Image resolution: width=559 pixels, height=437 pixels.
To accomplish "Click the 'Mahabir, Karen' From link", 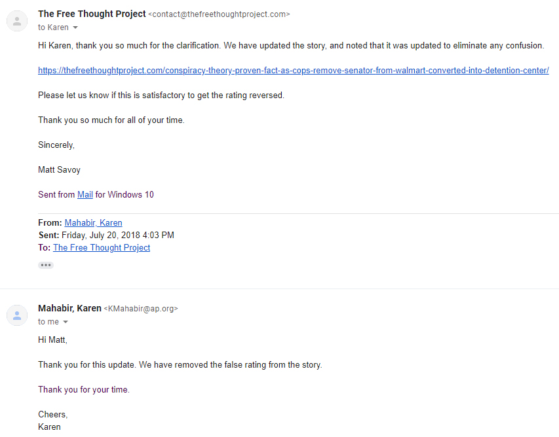I will pyautogui.click(x=94, y=223).
